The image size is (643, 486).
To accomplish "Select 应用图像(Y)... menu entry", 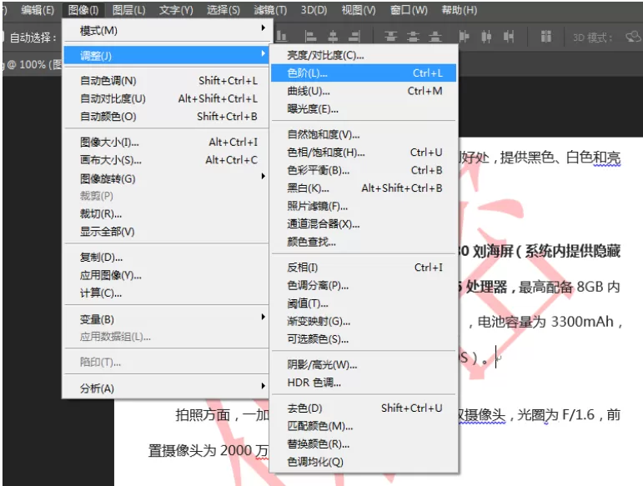I will click(166, 275).
